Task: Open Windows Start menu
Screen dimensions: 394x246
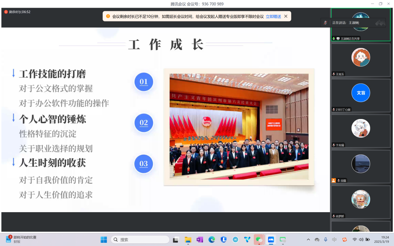Action: (104, 239)
